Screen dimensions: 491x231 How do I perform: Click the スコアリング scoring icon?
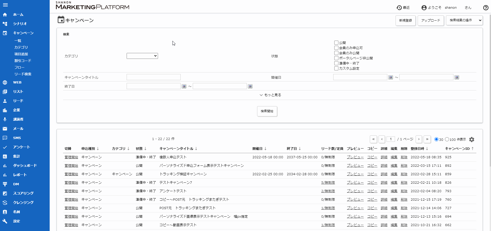(5, 193)
